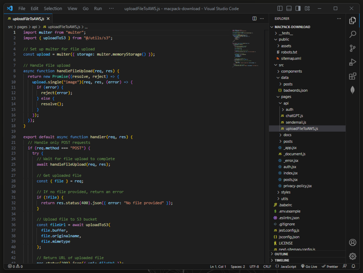Open Source Control view
The height and width of the screenshot is (273, 363).
pos(353,48)
